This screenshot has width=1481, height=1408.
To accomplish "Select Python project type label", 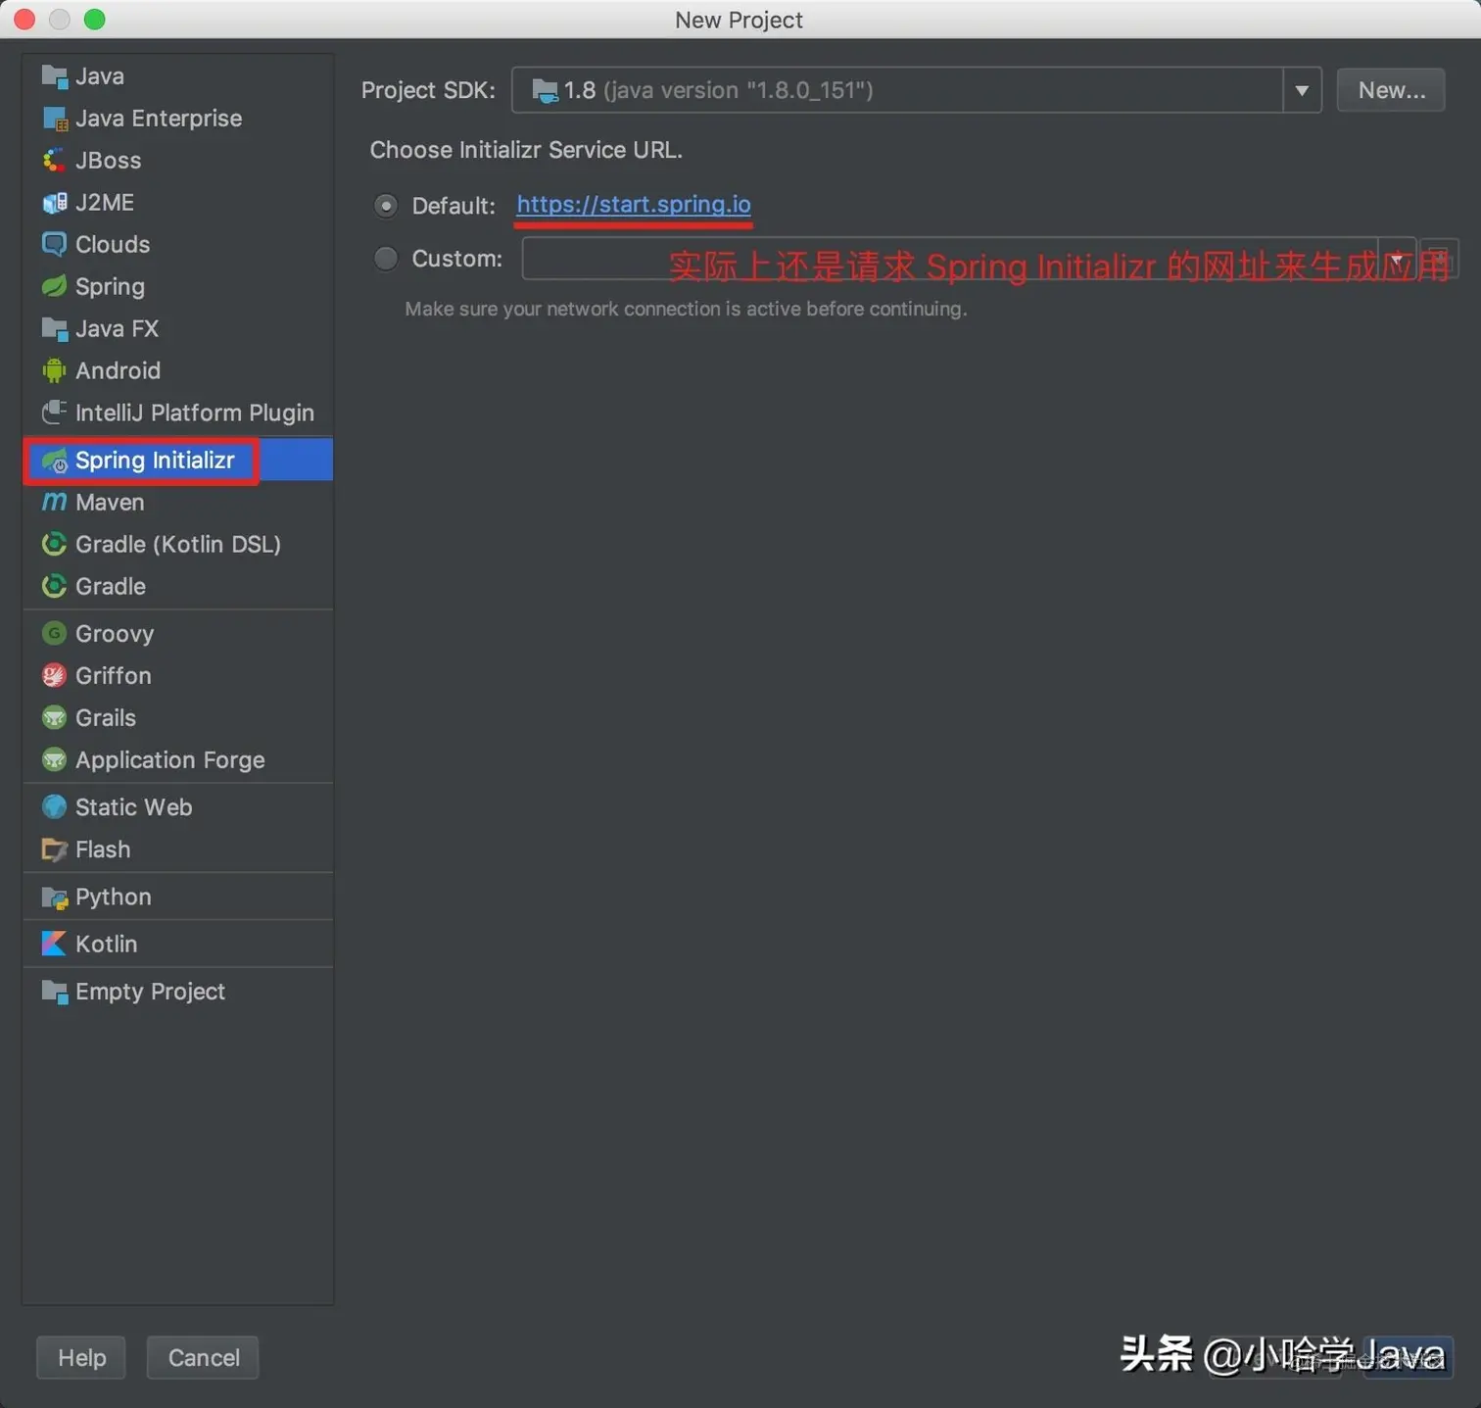I will coord(114,898).
